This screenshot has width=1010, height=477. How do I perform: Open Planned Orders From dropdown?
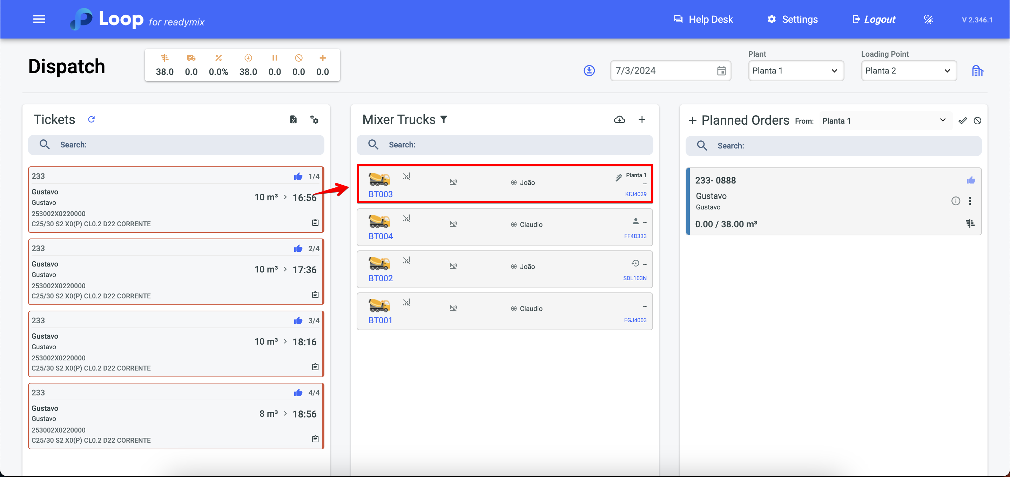(884, 120)
